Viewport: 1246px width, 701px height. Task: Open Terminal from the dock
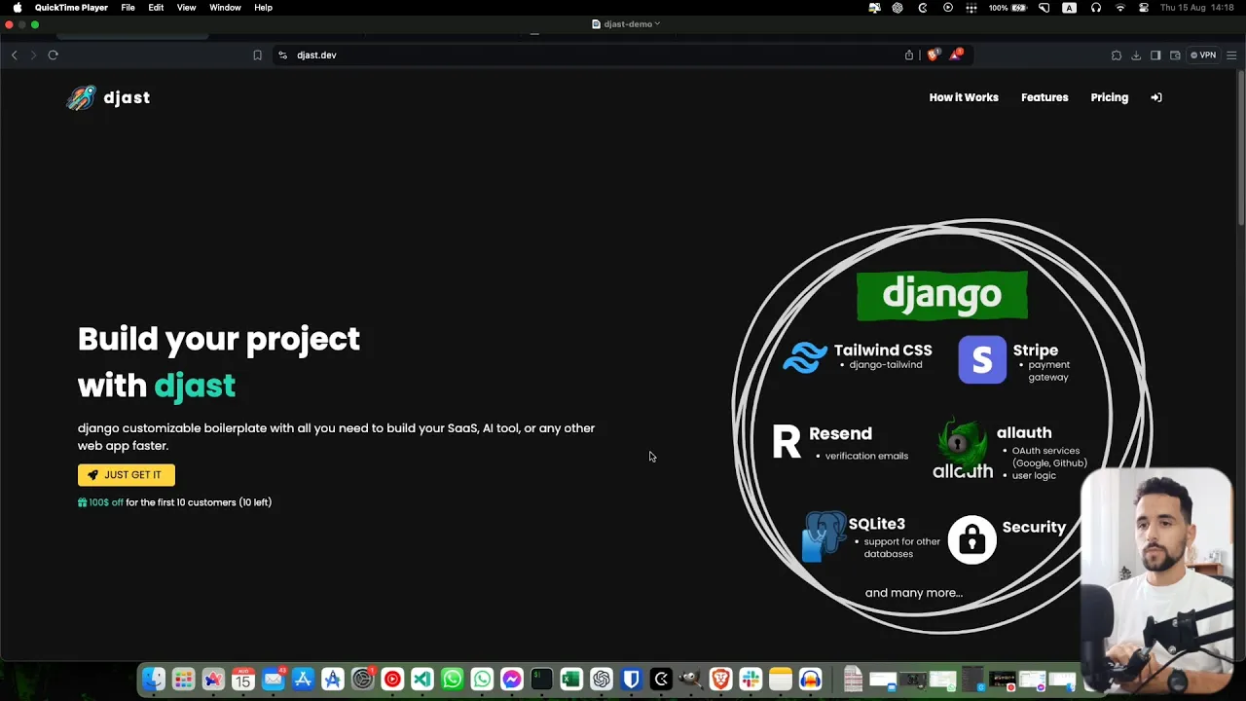click(x=542, y=680)
